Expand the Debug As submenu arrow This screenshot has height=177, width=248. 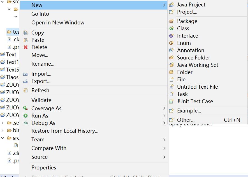(x=164, y=123)
